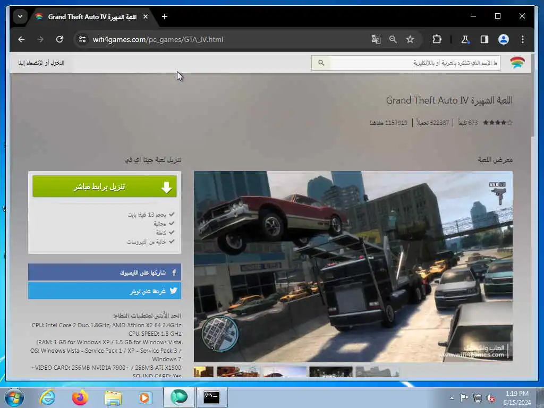Open the Chrome profile avatar

pyautogui.click(x=504, y=39)
